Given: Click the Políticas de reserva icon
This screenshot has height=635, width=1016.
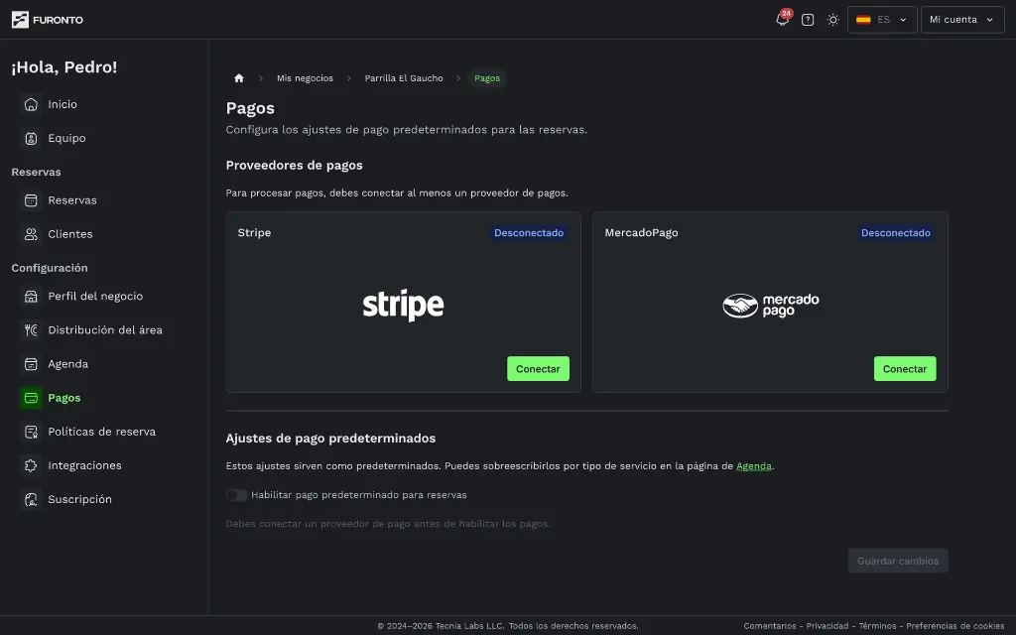Looking at the screenshot, I should pyautogui.click(x=31, y=432).
